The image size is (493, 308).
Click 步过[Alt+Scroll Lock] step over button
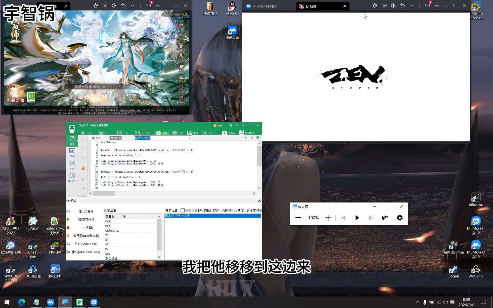(86, 252)
